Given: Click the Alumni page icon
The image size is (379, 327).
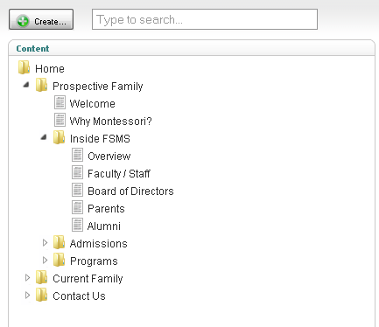Looking at the screenshot, I should tap(77, 225).
